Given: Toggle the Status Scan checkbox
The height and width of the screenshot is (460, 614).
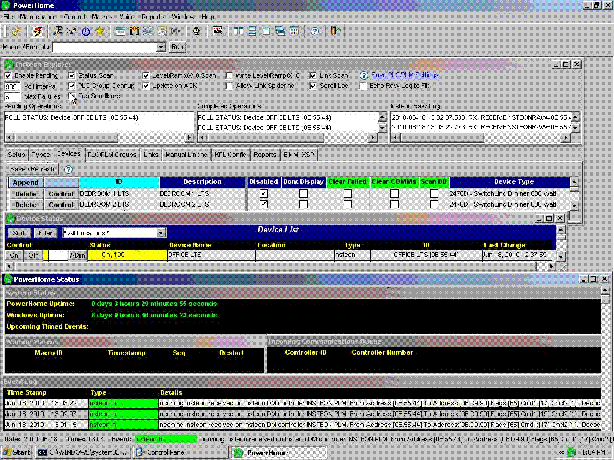Looking at the screenshot, I should (71, 75).
